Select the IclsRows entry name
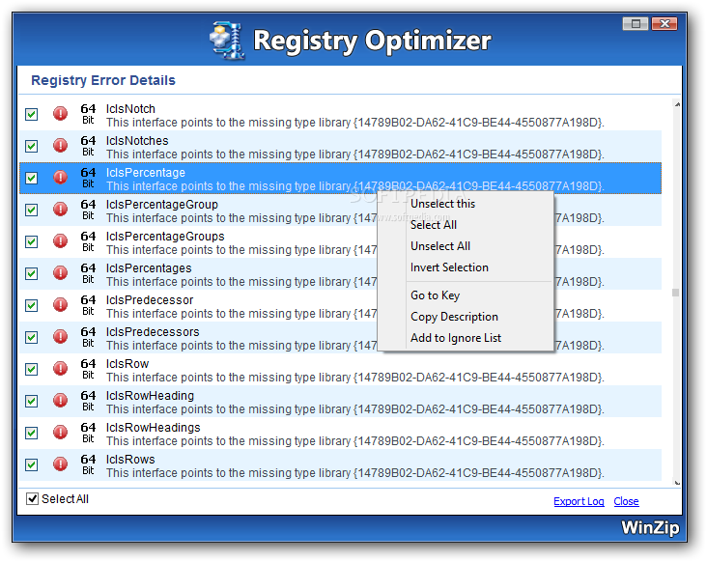 [130, 460]
